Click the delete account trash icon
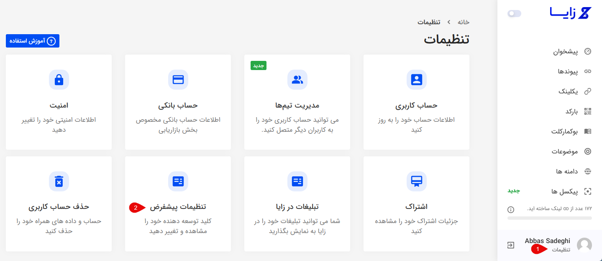 tap(59, 181)
